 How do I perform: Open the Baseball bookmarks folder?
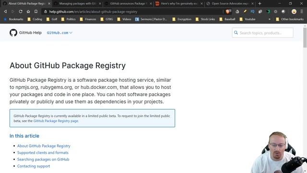[x=227, y=19]
